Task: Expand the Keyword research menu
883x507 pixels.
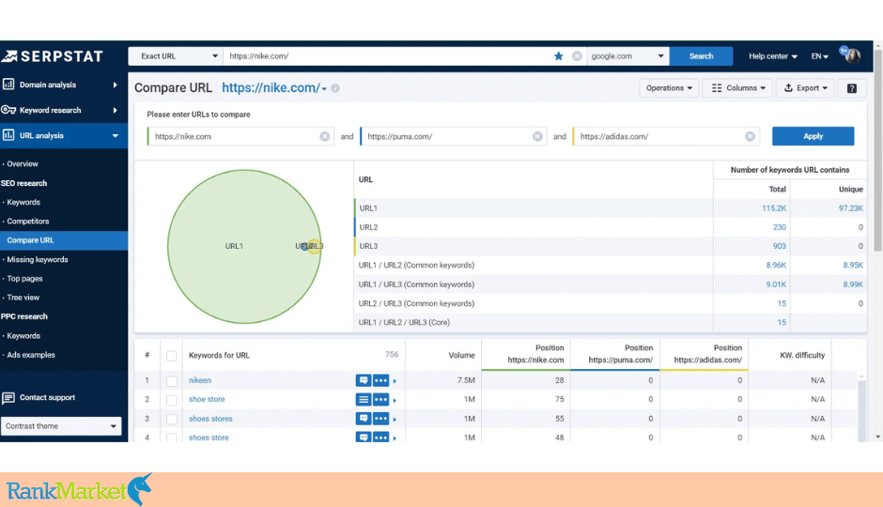Action: click(x=115, y=110)
